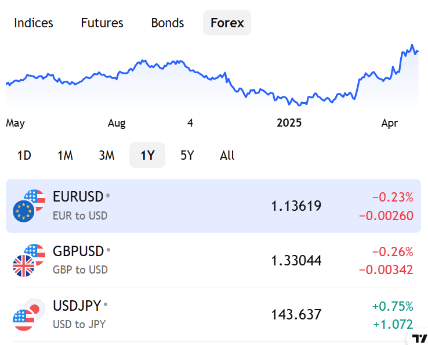Display the All time range

coord(227,155)
